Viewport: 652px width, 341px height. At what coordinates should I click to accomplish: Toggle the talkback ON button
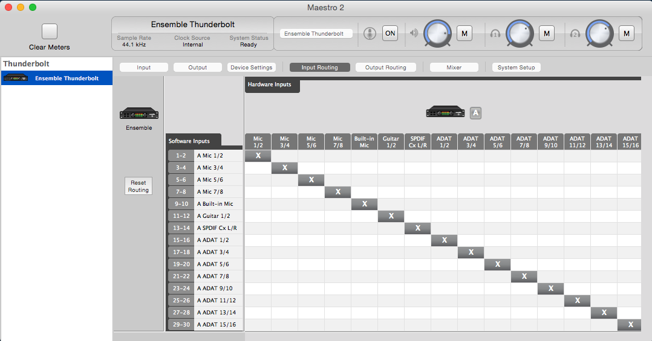click(x=390, y=34)
